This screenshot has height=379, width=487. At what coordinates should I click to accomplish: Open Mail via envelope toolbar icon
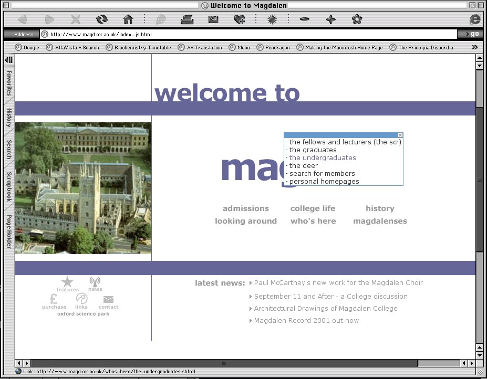(x=213, y=19)
